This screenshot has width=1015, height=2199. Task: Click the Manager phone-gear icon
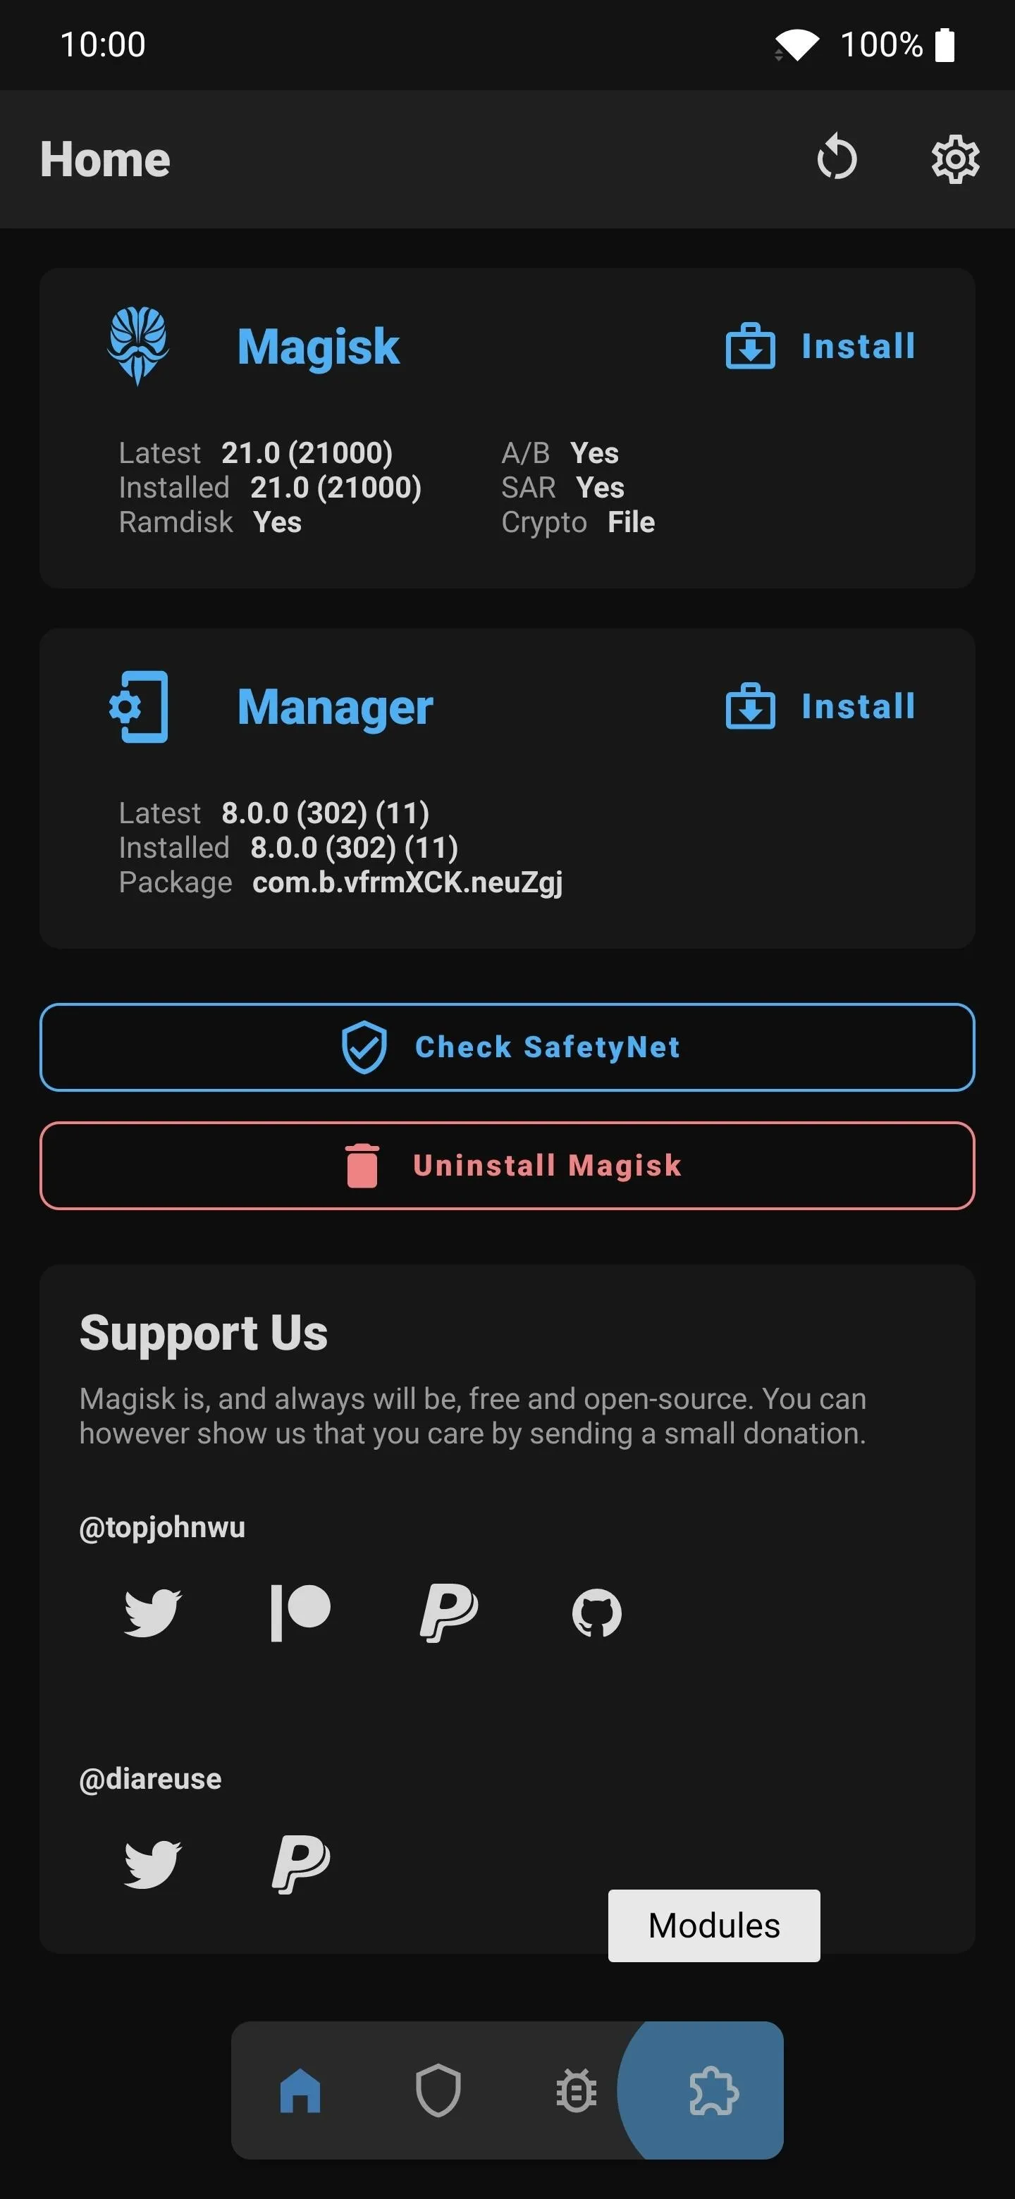(138, 707)
